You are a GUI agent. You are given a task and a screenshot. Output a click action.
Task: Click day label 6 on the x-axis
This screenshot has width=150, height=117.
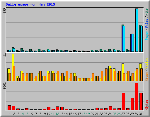32,114
